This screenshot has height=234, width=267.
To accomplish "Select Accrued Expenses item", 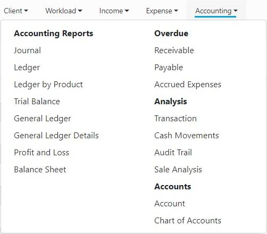I will click(x=188, y=85).
